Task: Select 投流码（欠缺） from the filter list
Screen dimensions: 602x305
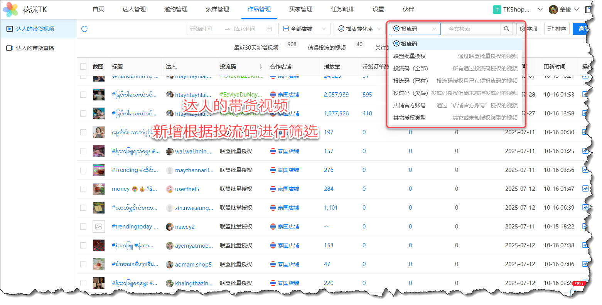Action: (x=411, y=93)
